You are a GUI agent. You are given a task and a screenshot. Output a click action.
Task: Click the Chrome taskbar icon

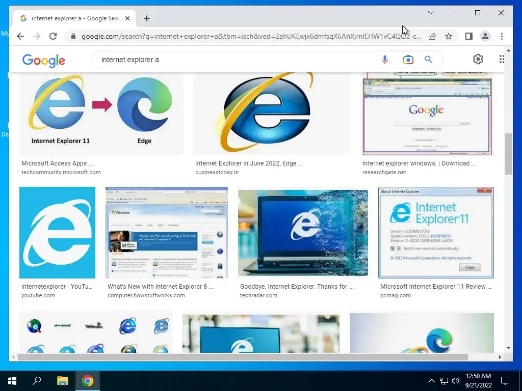88,381
